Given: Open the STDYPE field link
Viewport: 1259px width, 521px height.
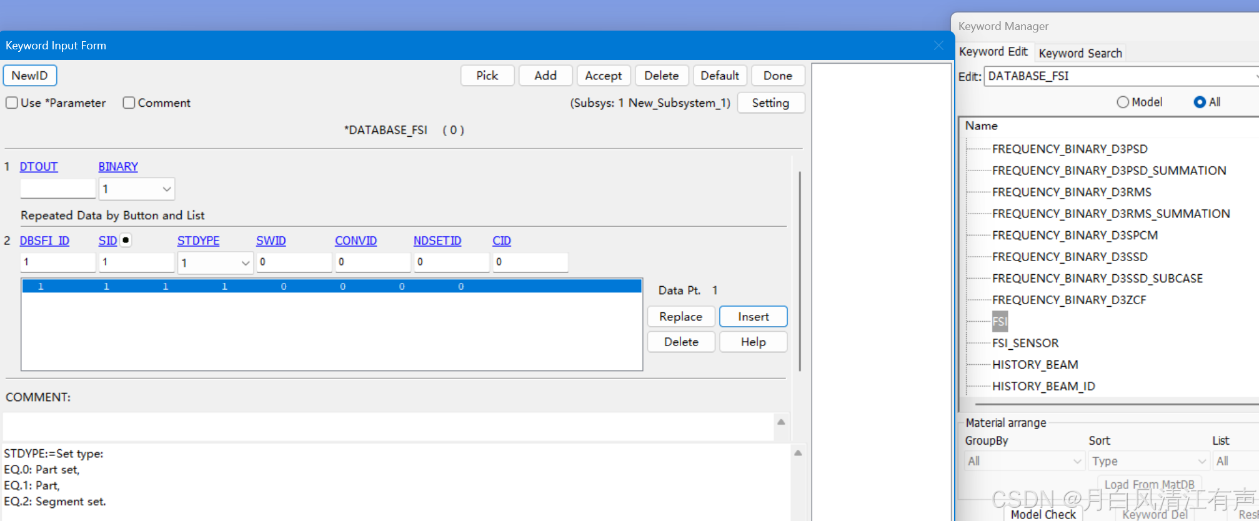Looking at the screenshot, I should 199,241.
